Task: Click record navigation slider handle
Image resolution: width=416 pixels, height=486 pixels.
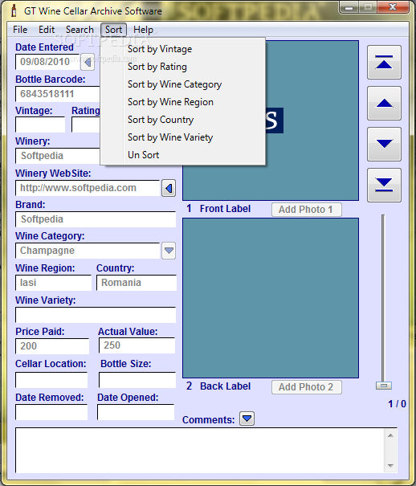Action: click(384, 386)
